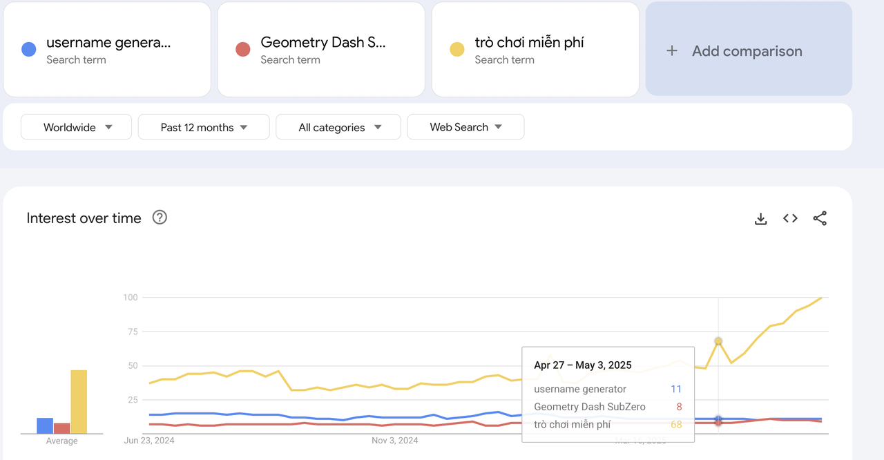Click the plus icon in Add comparison

point(671,51)
